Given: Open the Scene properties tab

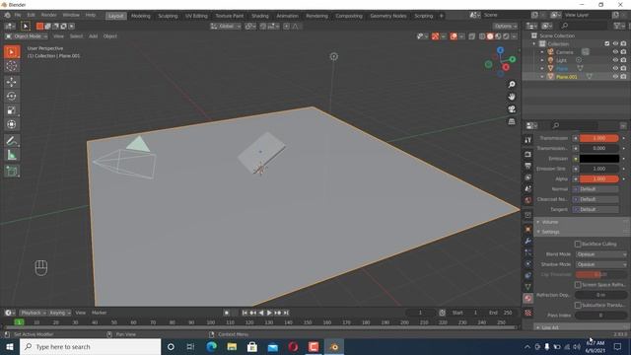Looking at the screenshot, I should [528, 188].
